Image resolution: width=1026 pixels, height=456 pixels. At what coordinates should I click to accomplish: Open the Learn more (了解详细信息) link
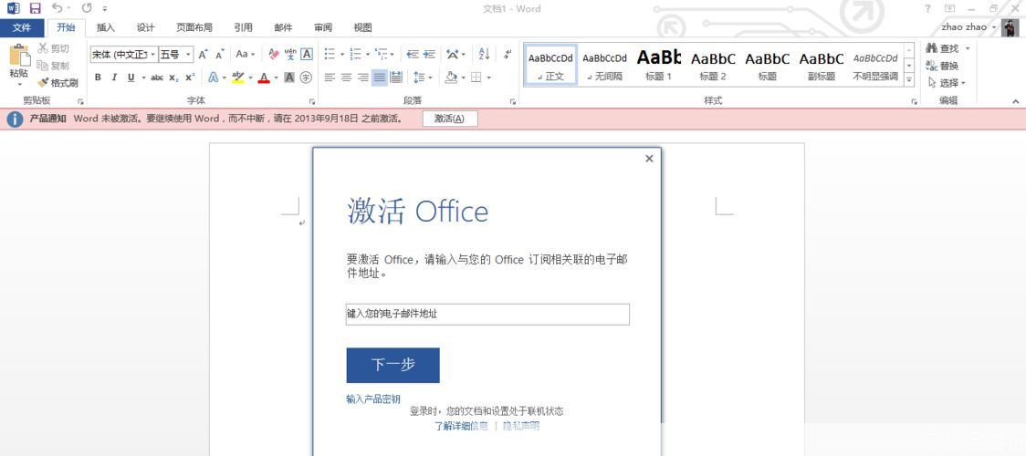pyautogui.click(x=461, y=426)
